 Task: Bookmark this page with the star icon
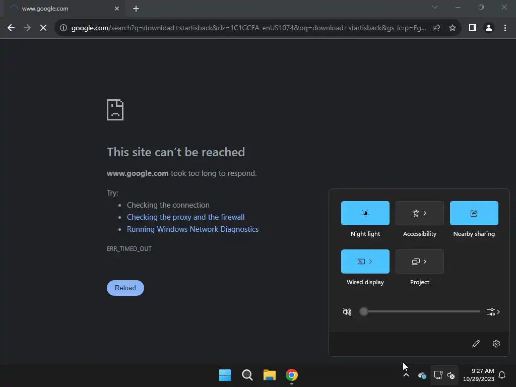tap(453, 28)
